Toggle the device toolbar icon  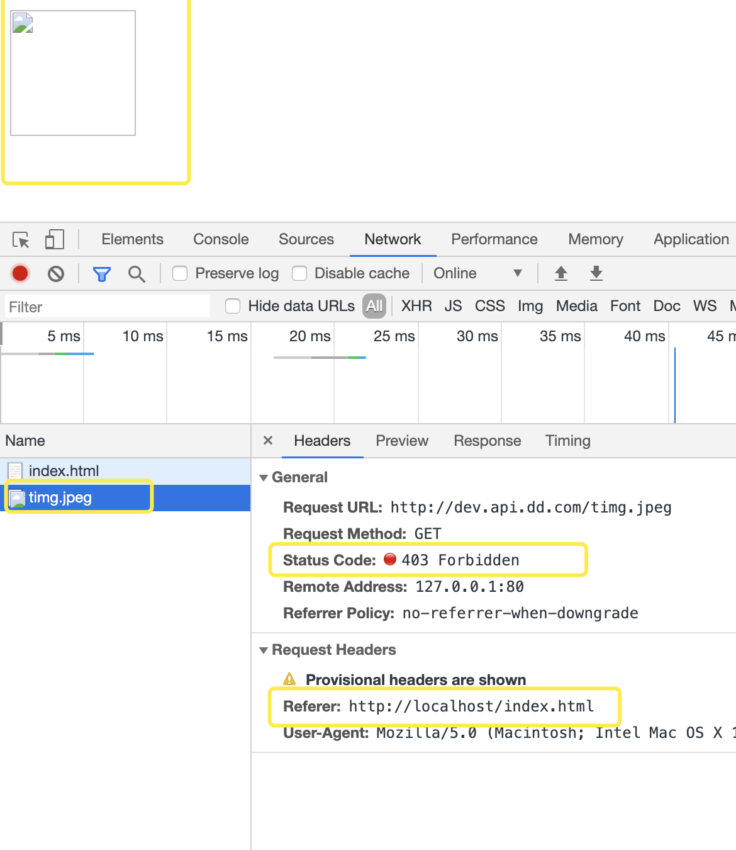coord(55,240)
